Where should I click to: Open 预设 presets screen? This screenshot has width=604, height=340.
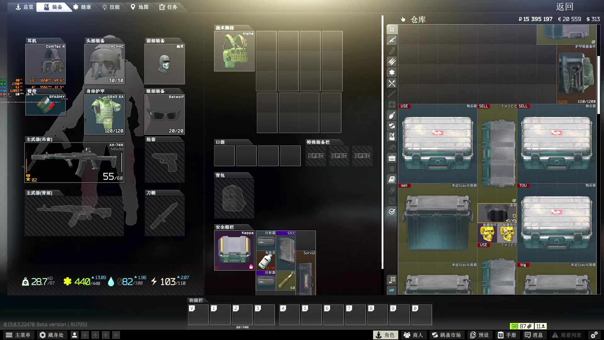[479, 335]
